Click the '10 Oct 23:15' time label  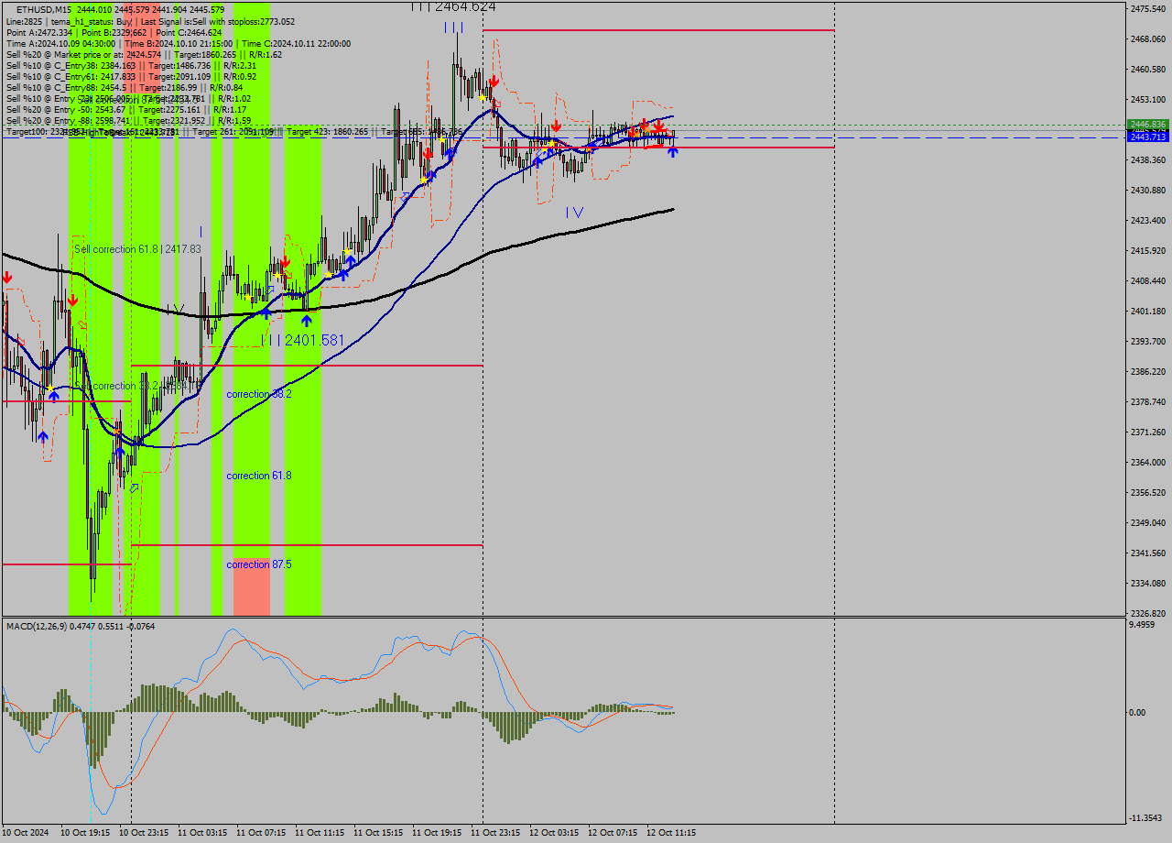pyautogui.click(x=144, y=833)
